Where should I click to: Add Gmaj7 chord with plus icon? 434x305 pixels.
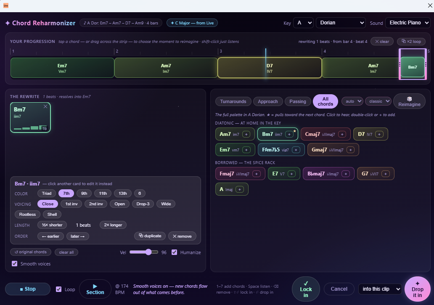point(350,150)
